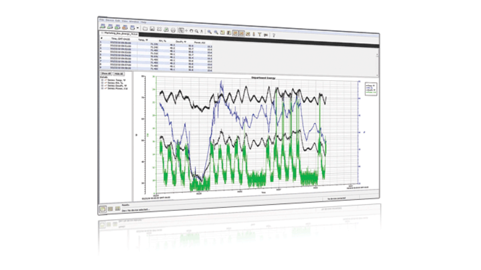This screenshot has width=481, height=270.
Task: Toggle the first highlighted graph option icon
Action: coord(235,33)
